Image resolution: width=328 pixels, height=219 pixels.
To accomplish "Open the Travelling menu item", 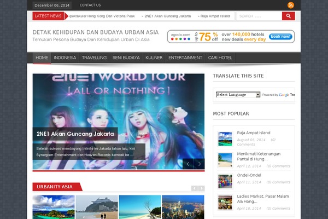I will pos(94,58).
